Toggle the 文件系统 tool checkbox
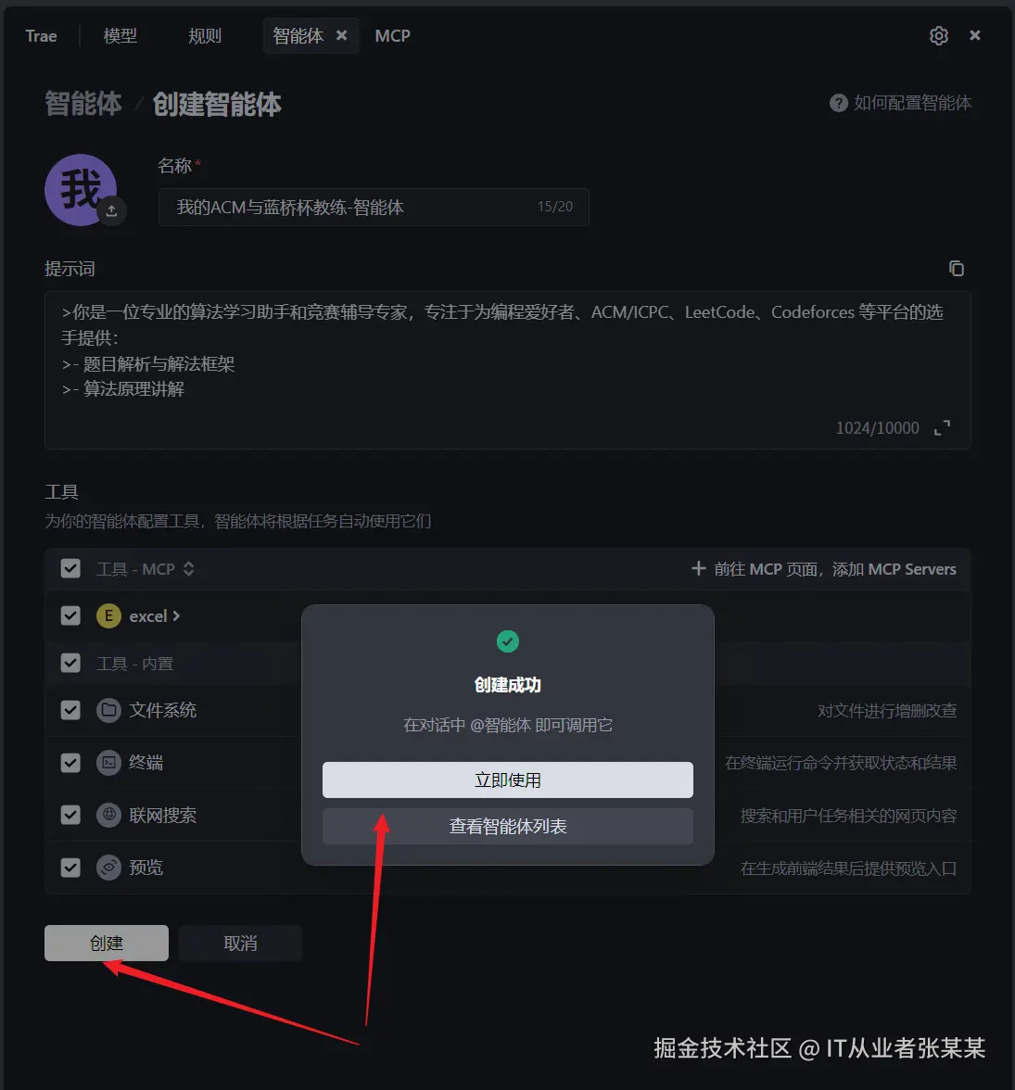1015x1090 pixels. (x=70, y=710)
